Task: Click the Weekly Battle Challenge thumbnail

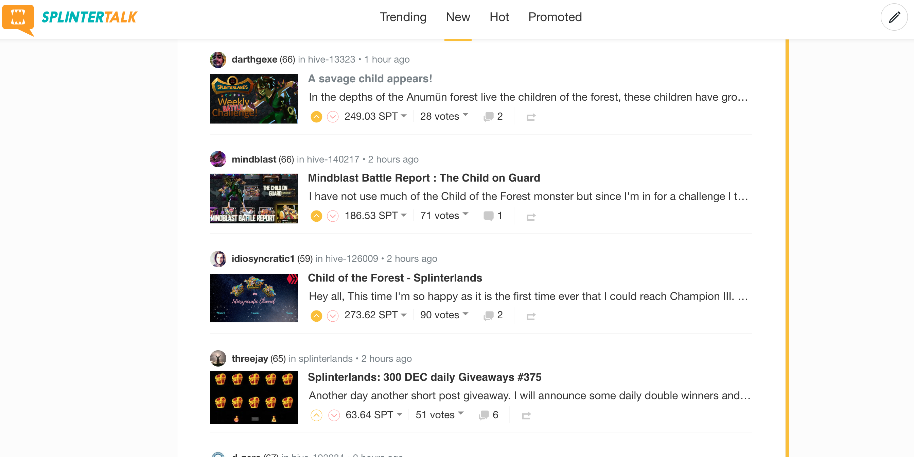Action: (254, 99)
